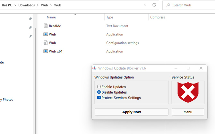Viewport: 215px width, 134px height.
Task: Select the Enable Updates radio button
Action: pos(99,87)
